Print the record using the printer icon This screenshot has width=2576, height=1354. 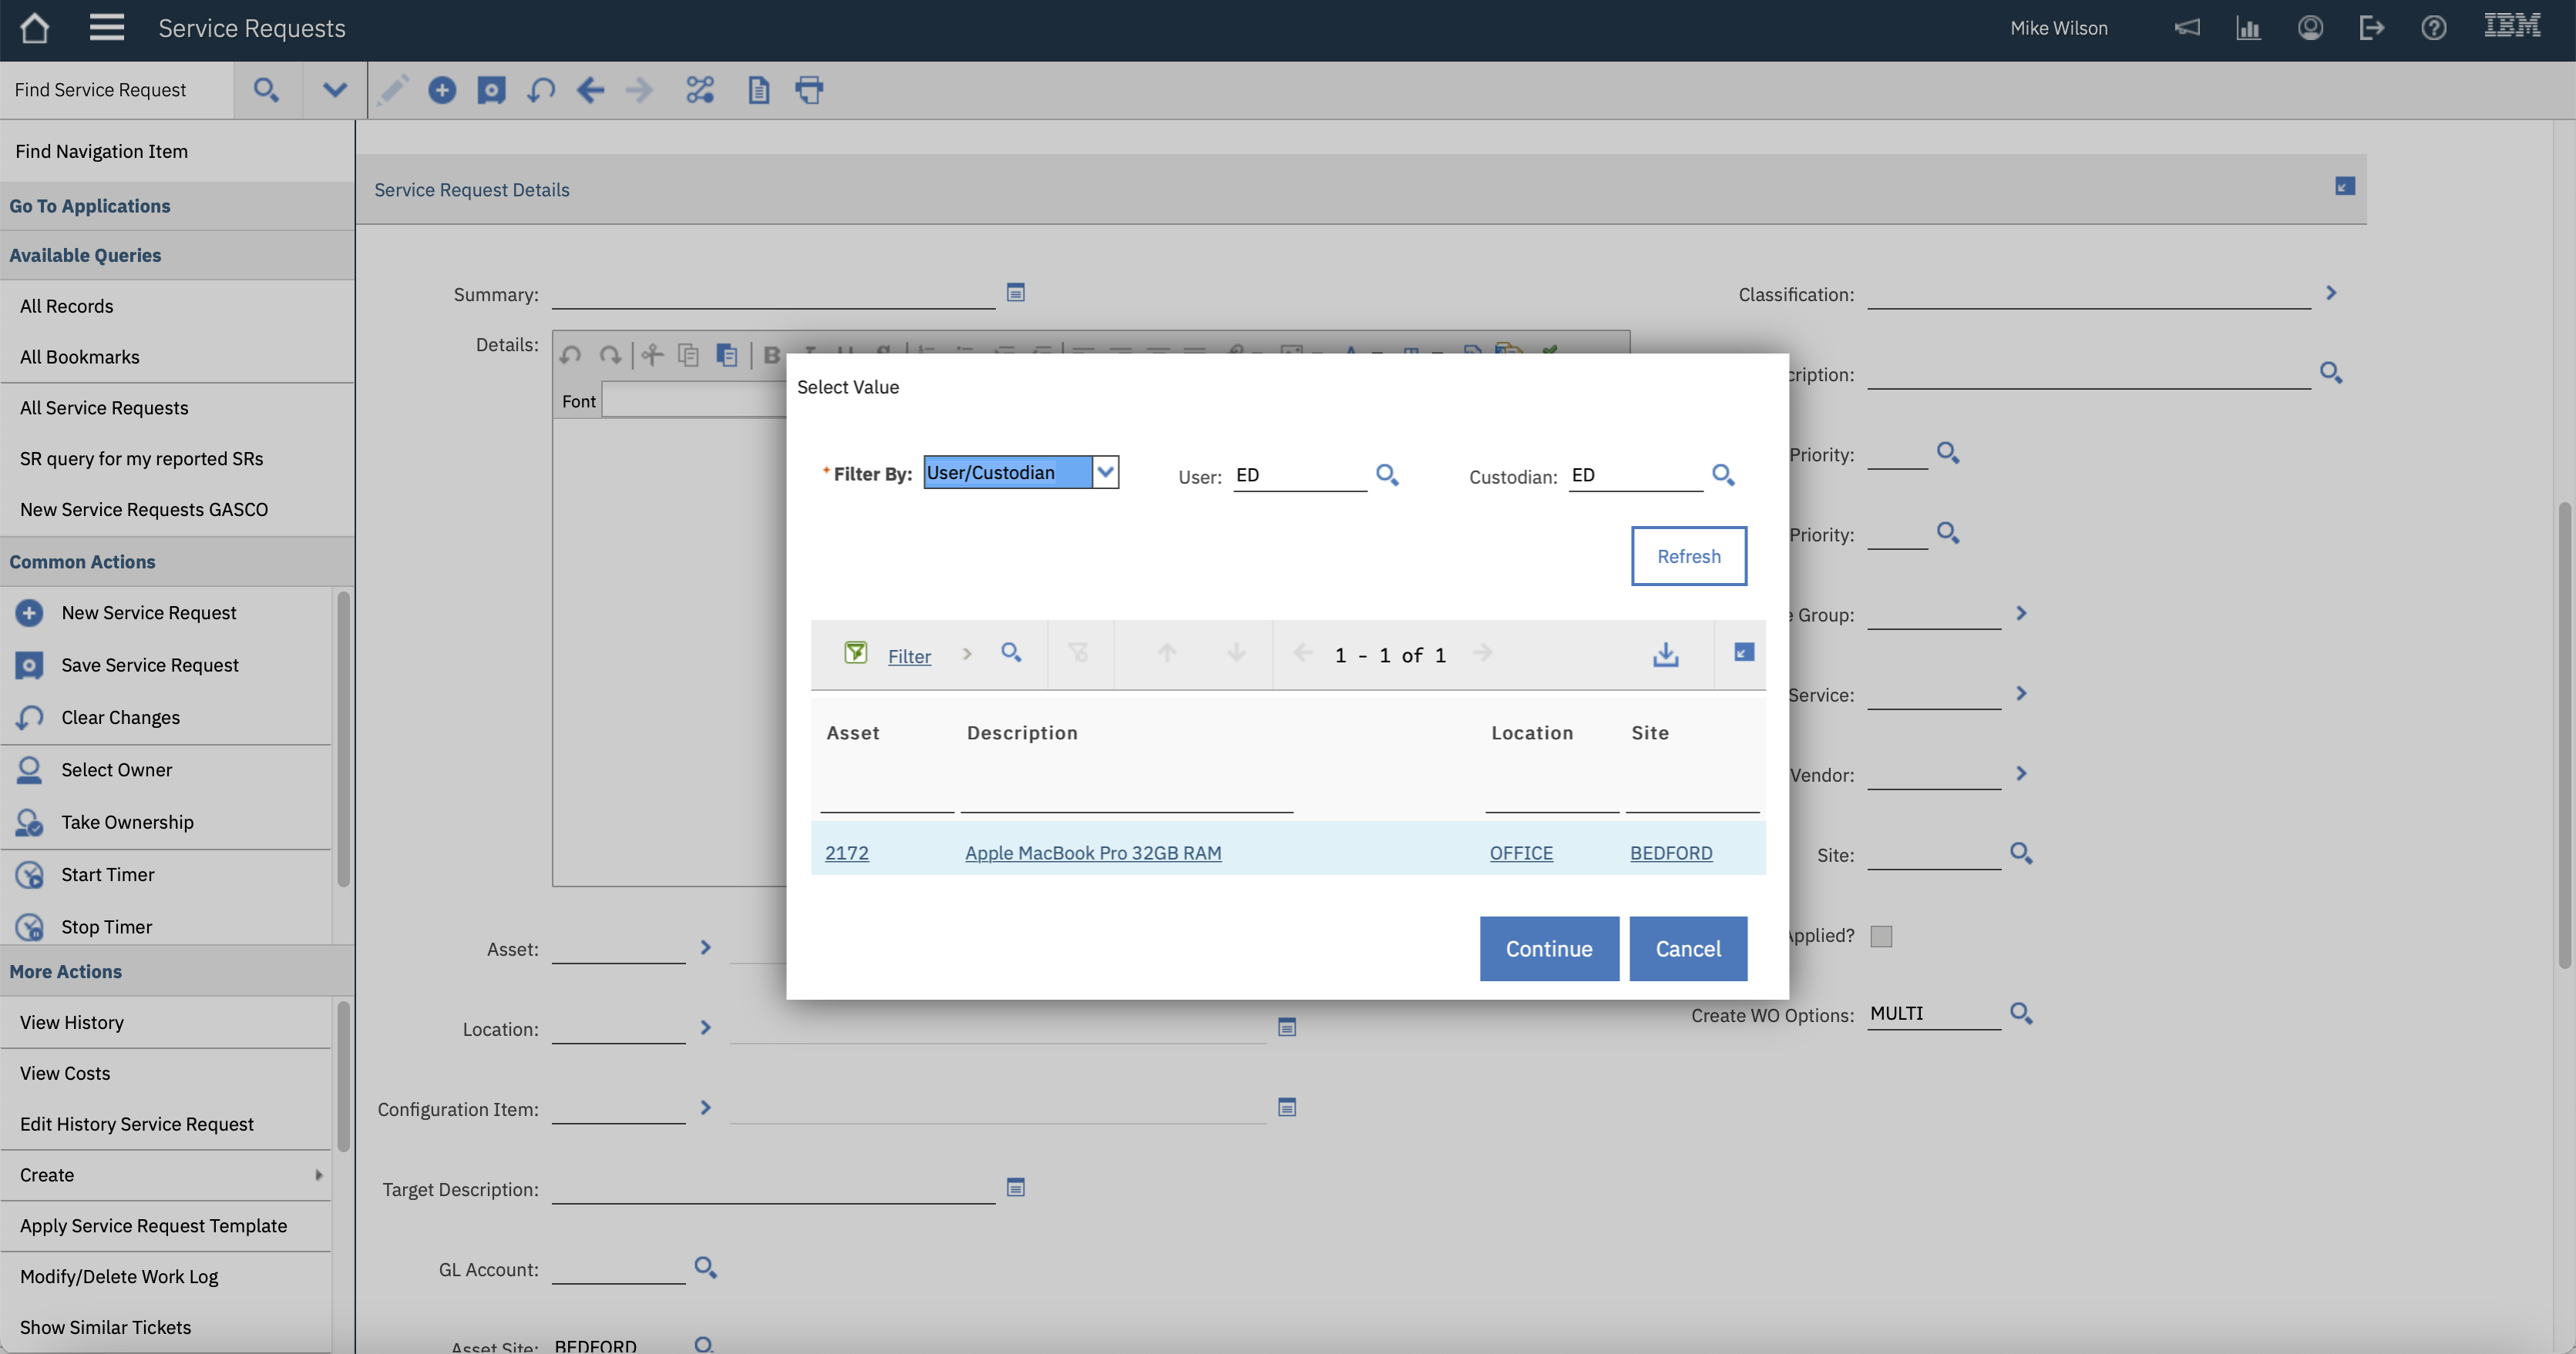click(x=809, y=90)
